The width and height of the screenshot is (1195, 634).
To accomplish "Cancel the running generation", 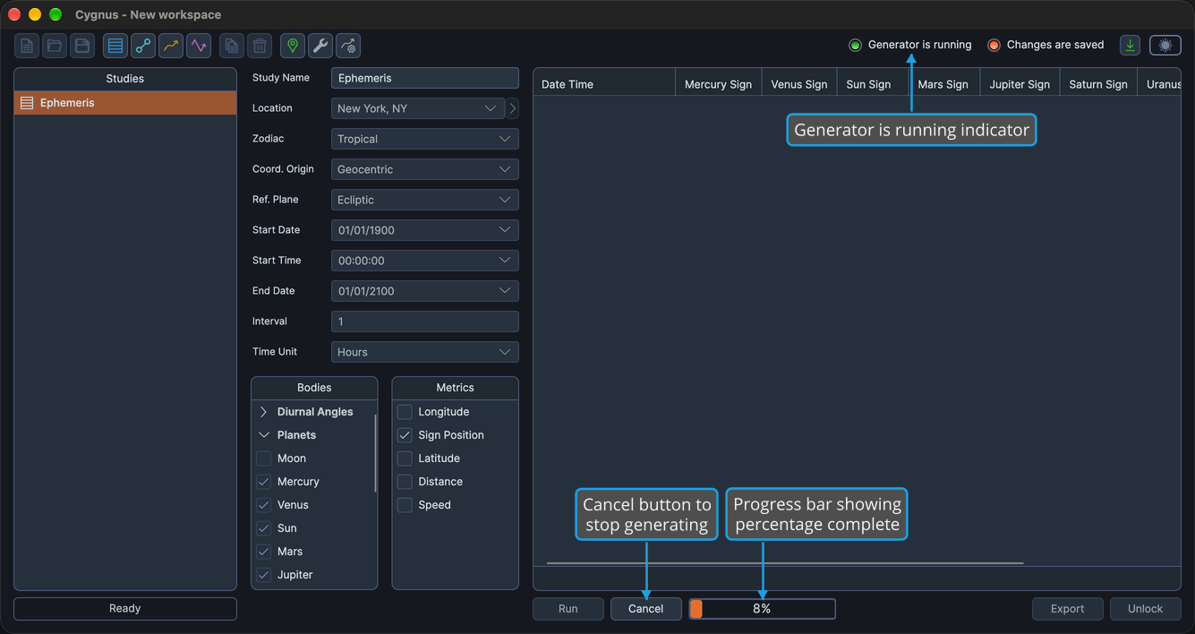I will pos(645,609).
